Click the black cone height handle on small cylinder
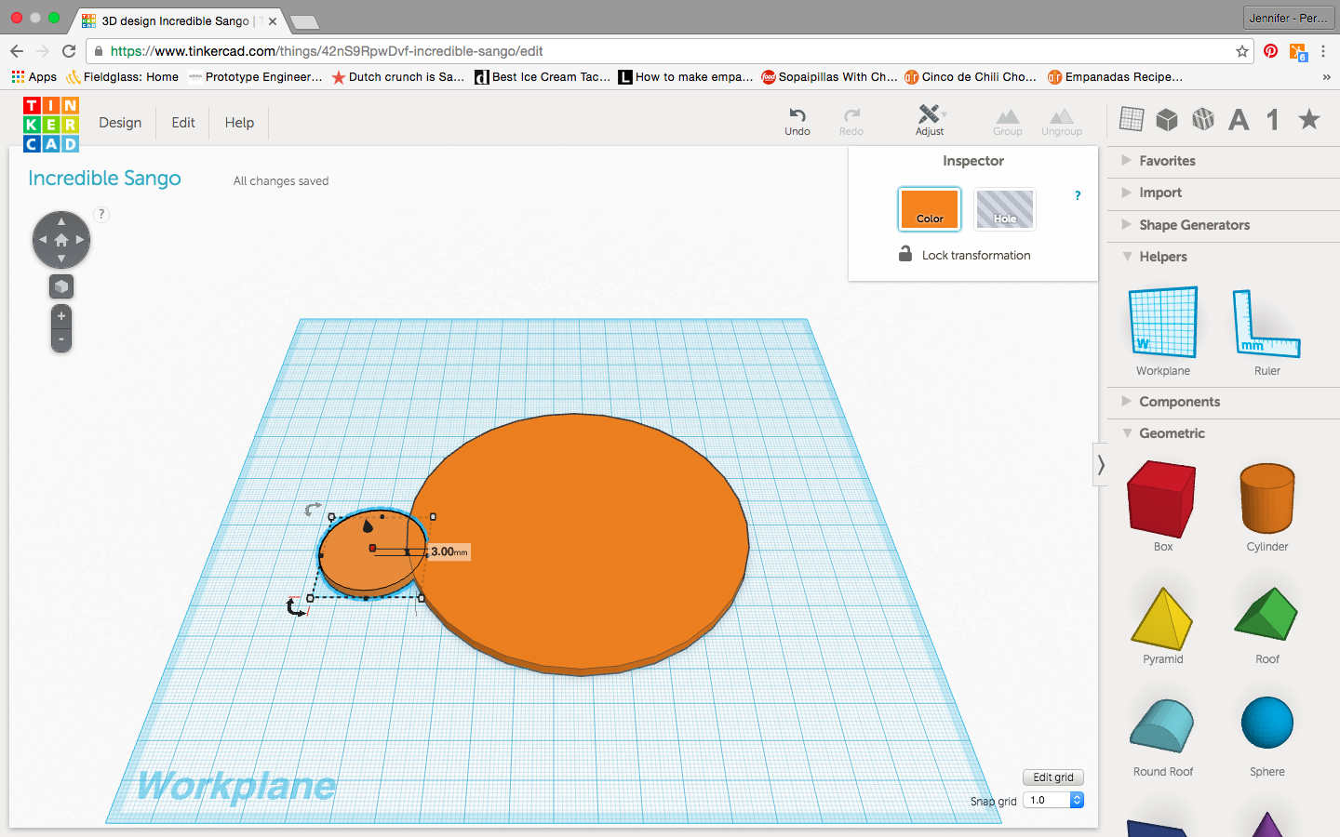Viewport: 1340px width, 837px height. point(368,525)
